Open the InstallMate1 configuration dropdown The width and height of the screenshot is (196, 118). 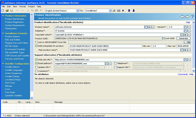(x=110, y=11)
